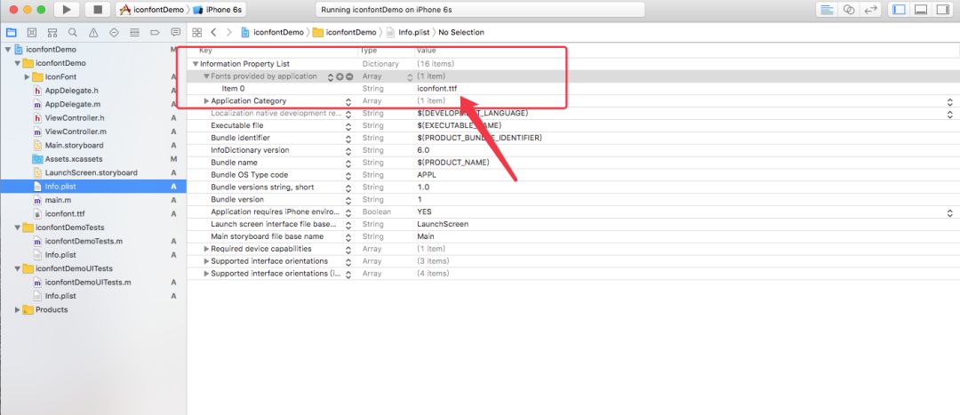Screen dimensions: 960x415
Task: Open the Source Control navigator tab
Action: [32, 33]
